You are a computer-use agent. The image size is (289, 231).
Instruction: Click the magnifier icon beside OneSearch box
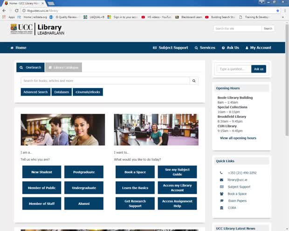tap(194, 81)
